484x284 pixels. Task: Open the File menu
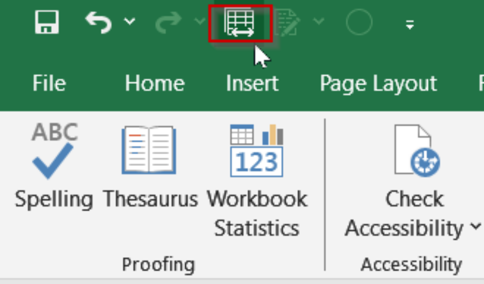49,83
